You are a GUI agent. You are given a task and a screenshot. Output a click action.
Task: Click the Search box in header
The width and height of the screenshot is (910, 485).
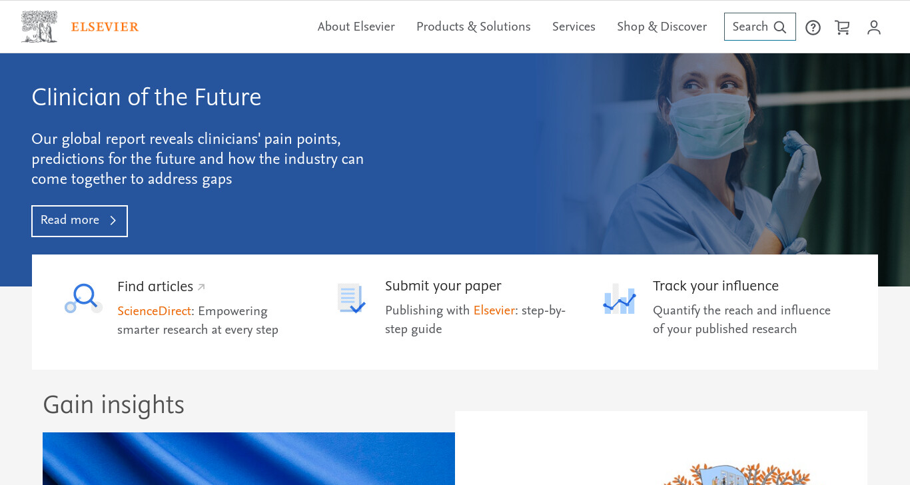point(759,27)
